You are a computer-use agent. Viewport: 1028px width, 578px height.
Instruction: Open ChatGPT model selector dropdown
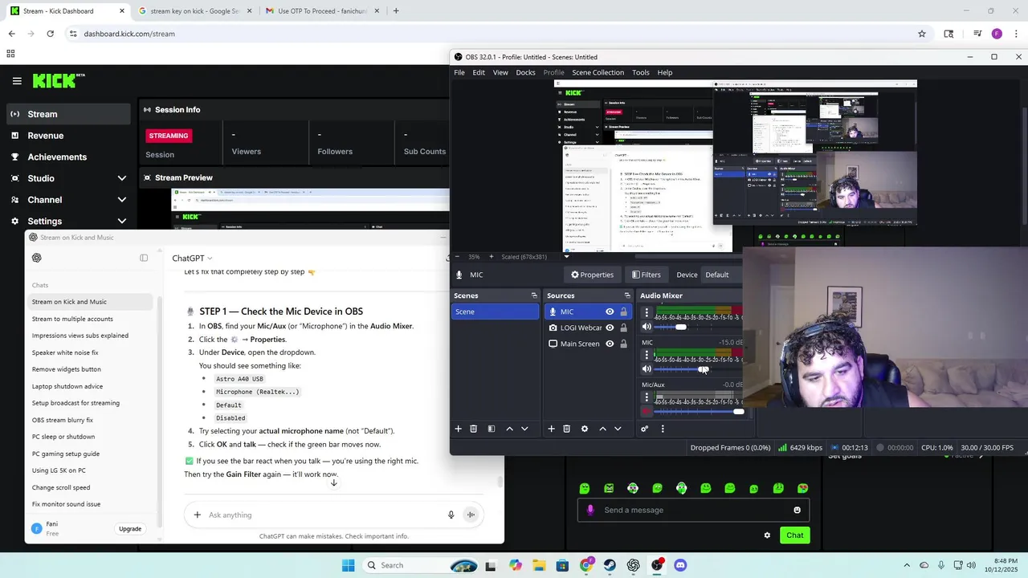point(192,258)
